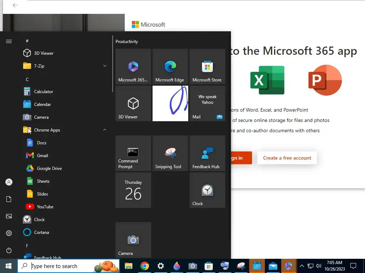The height and width of the screenshot is (273, 365).
Task: Open YouTube in Chrome Apps
Action: (65, 207)
